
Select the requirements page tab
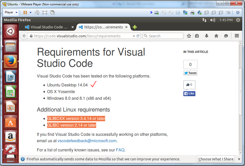(103, 27)
